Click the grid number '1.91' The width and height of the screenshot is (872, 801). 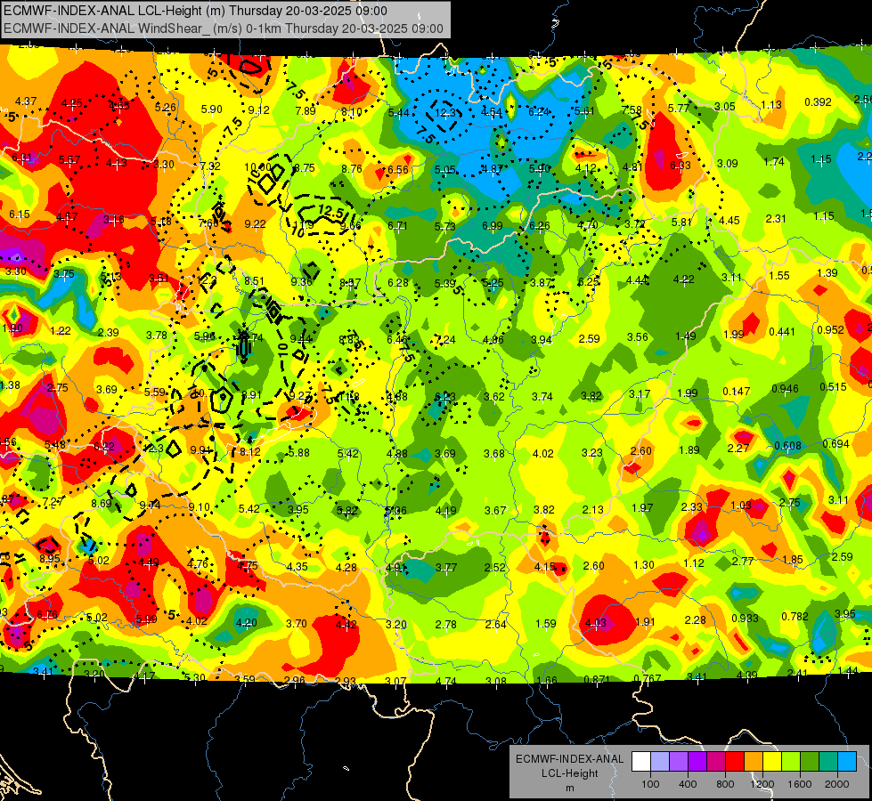(645, 621)
